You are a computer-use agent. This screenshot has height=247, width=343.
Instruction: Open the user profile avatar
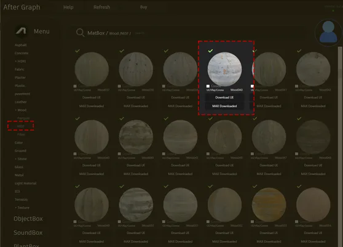coord(328,33)
